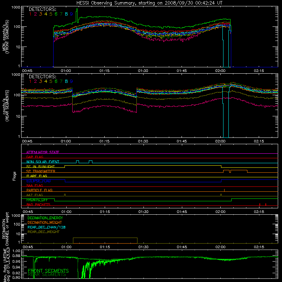Select magenta detector 2 in rear segments legend
This screenshot has width=282, height=282.
(x=36, y=81)
